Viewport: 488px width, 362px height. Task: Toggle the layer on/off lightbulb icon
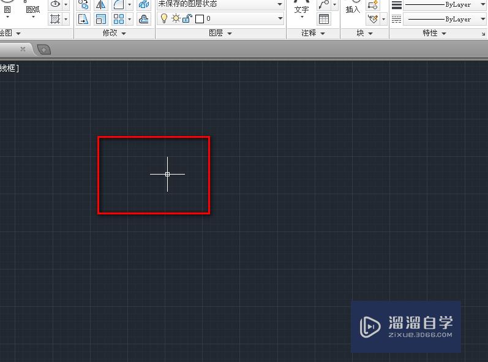tap(163, 18)
